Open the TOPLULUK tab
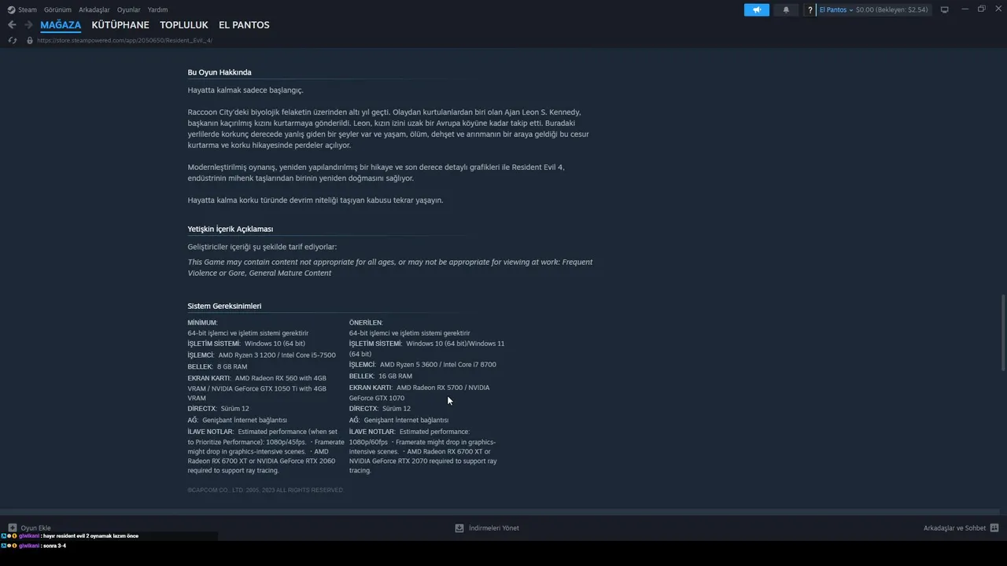The height and width of the screenshot is (566, 1007). click(184, 25)
